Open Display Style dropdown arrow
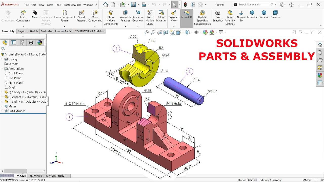The height and width of the screenshot is (182, 324). 192,32
